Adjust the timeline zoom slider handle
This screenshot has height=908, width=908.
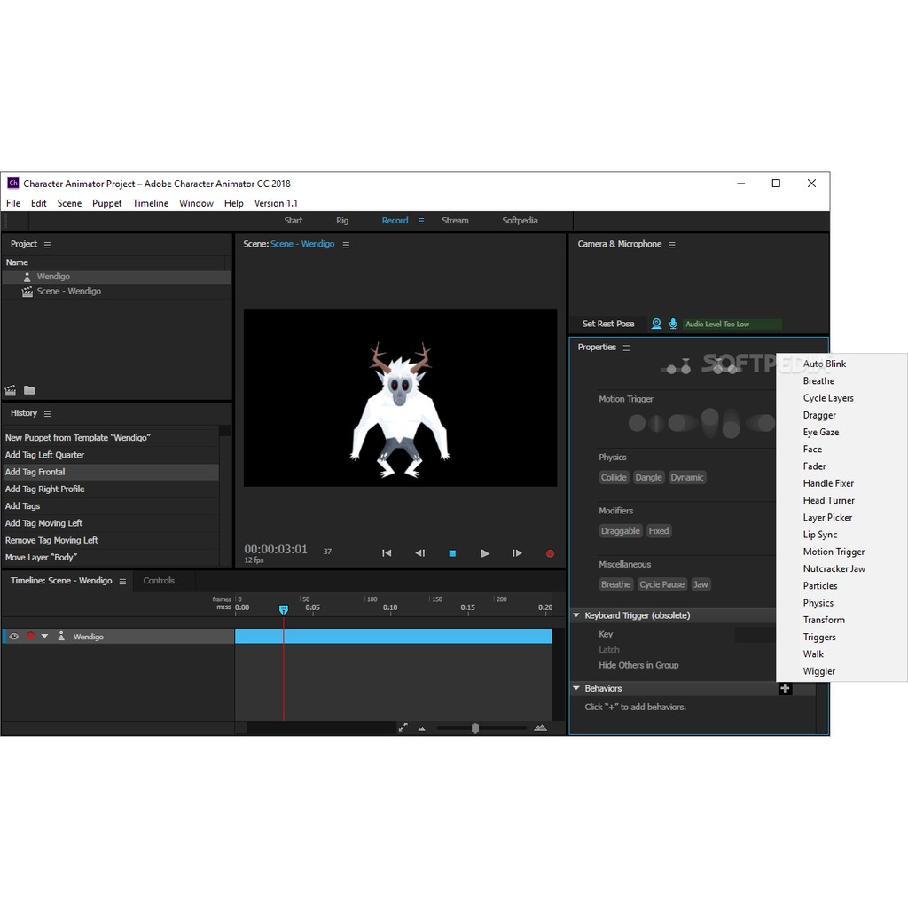pos(475,728)
